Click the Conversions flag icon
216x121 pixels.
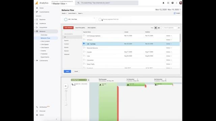37,61
